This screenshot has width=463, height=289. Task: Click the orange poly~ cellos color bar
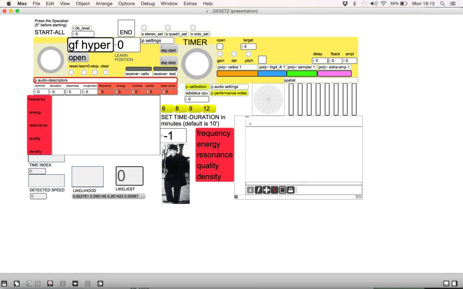click(x=237, y=74)
